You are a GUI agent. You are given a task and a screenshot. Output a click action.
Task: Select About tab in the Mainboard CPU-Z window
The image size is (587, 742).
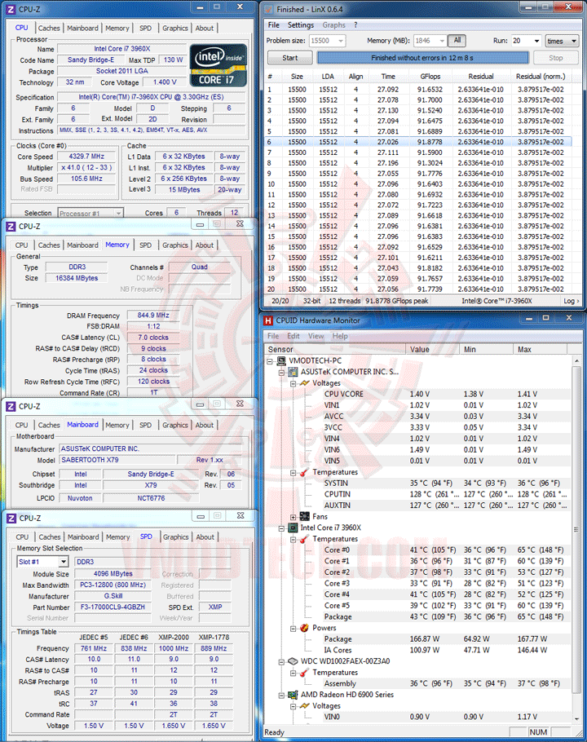click(x=205, y=425)
